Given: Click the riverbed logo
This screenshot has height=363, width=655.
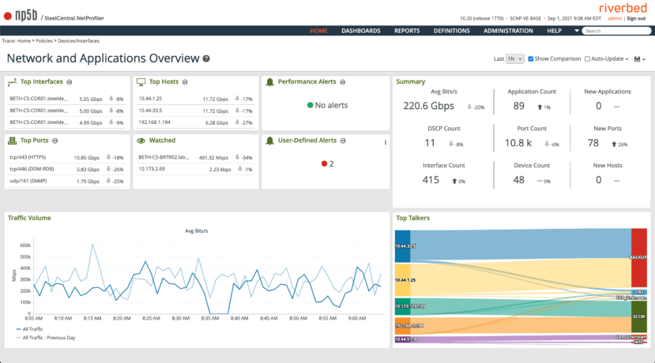Looking at the screenshot, I should click(623, 9).
